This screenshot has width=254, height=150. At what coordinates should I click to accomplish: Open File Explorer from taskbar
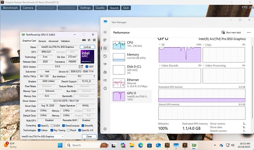[132, 145]
